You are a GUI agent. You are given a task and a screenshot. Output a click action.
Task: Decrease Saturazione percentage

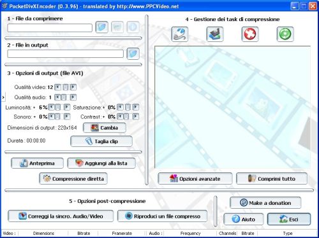(120, 108)
